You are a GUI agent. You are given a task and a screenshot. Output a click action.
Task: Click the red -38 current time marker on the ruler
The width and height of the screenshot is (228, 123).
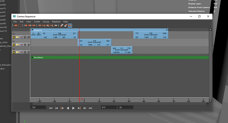[x=82, y=99]
